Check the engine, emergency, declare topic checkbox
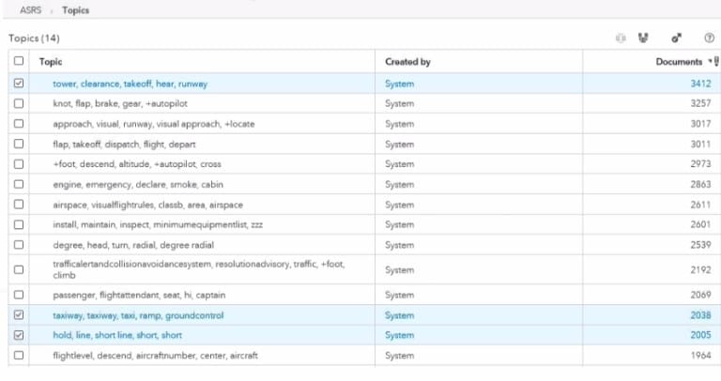The width and height of the screenshot is (721, 381). (x=20, y=185)
